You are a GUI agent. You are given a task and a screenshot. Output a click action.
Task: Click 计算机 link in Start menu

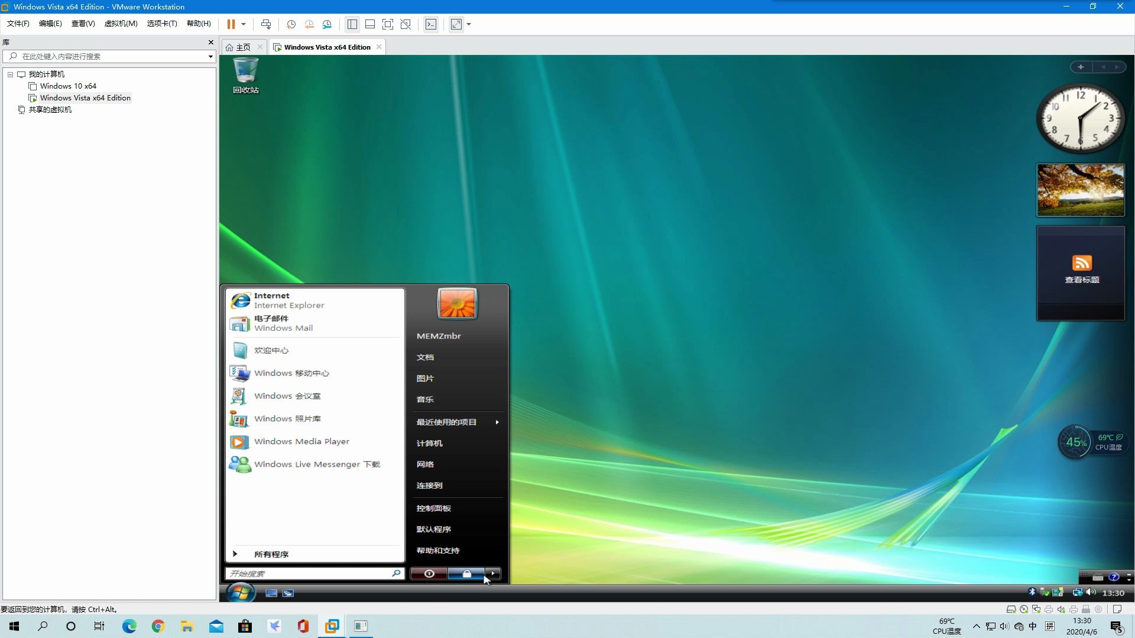[430, 442]
